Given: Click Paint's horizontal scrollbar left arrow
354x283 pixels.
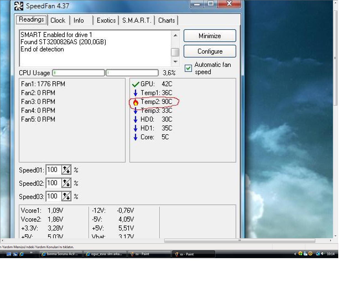Looking at the screenshot, I should [x=2, y=240].
